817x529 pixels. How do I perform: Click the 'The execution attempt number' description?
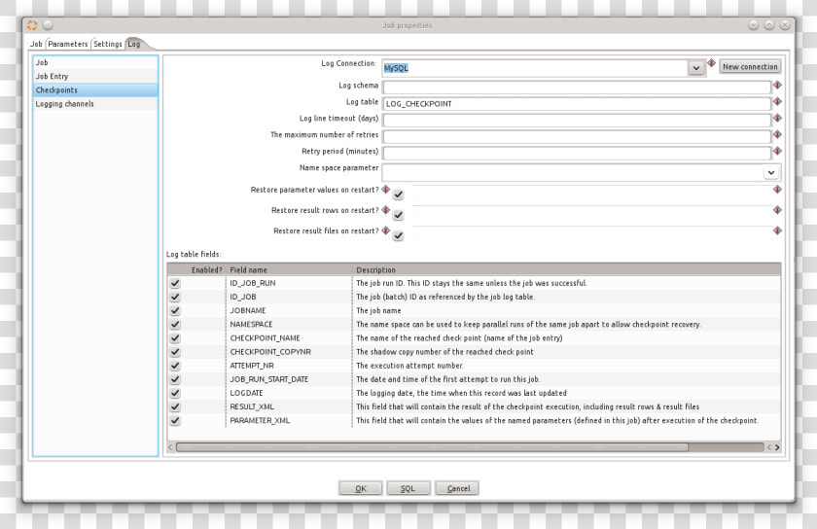[x=567, y=366]
